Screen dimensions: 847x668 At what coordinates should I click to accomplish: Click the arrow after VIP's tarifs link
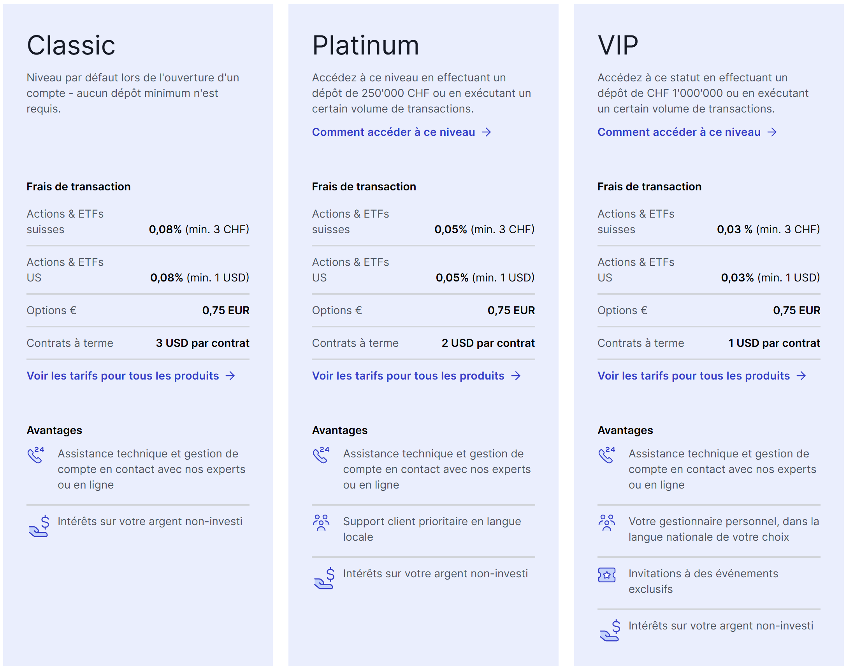click(801, 376)
